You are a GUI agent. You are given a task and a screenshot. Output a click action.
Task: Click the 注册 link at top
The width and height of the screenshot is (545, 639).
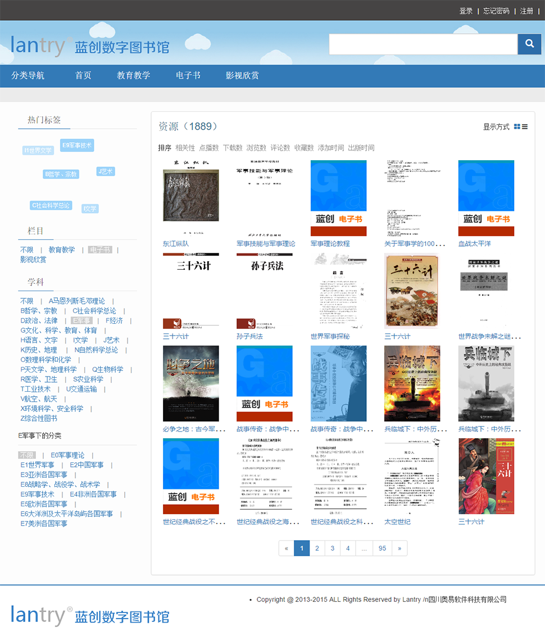tap(526, 11)
